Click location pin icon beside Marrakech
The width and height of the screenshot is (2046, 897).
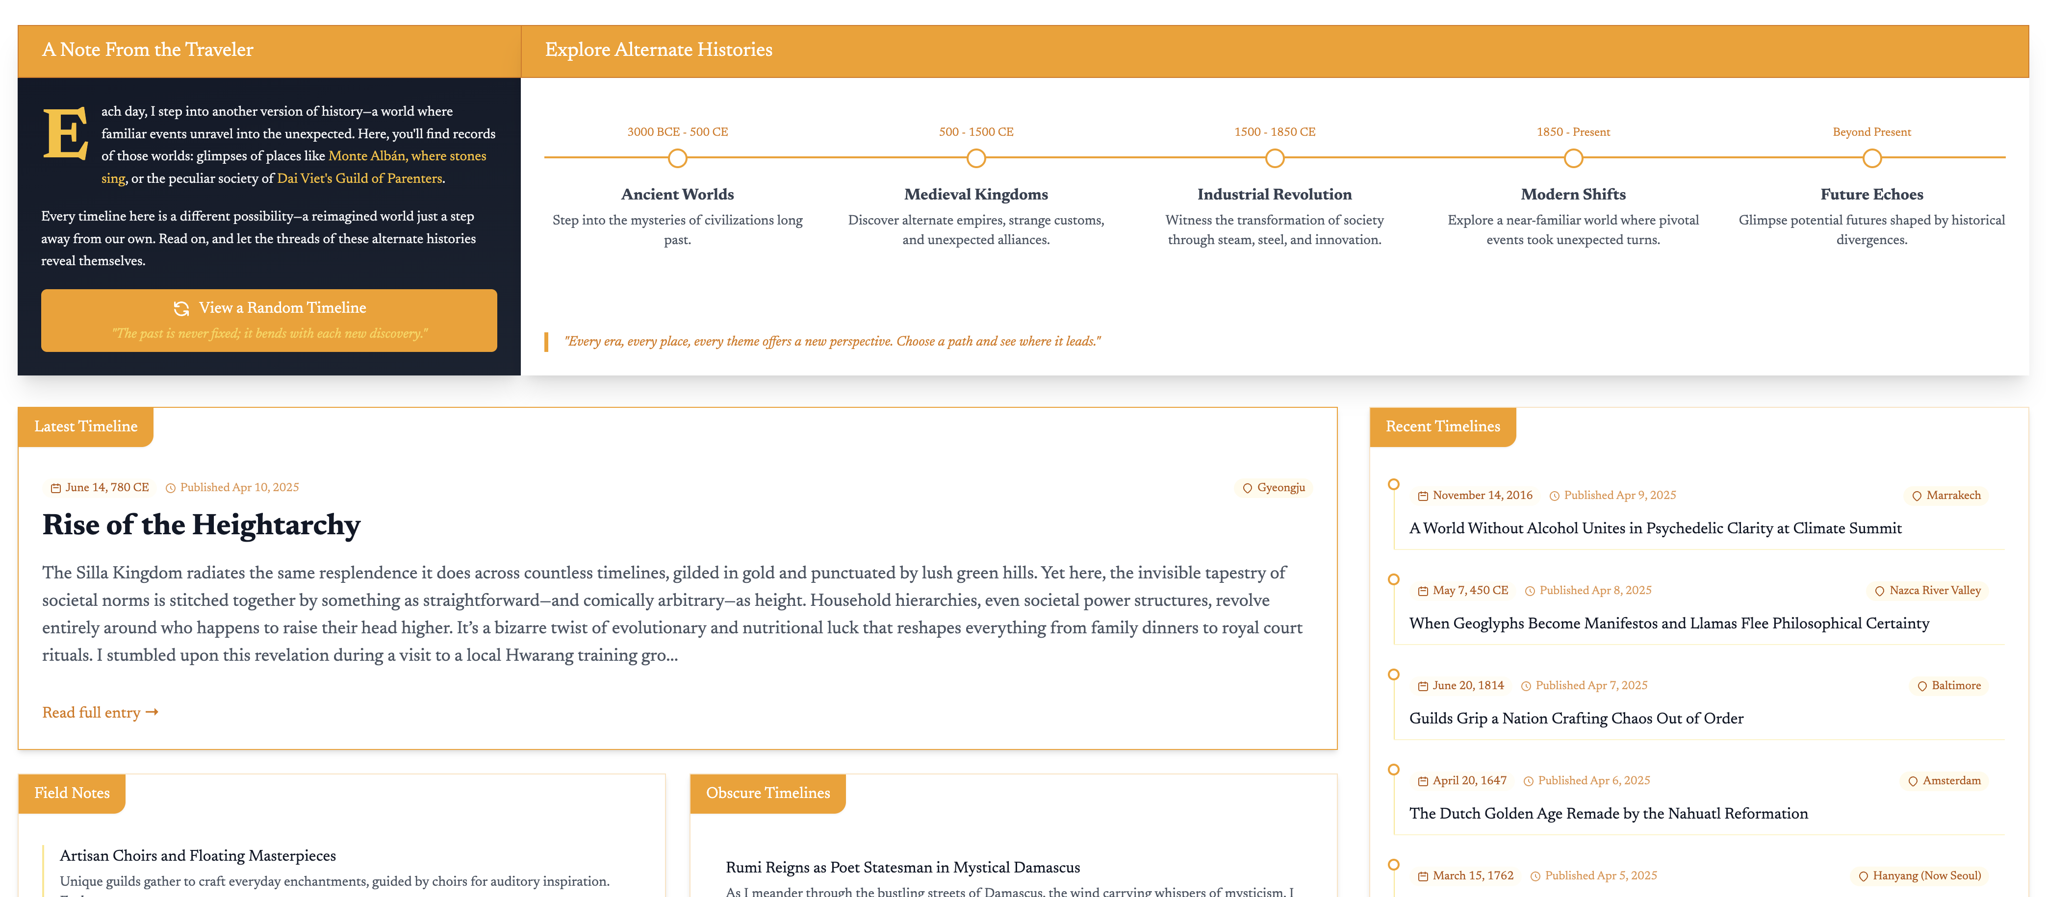pos(1917,496)
